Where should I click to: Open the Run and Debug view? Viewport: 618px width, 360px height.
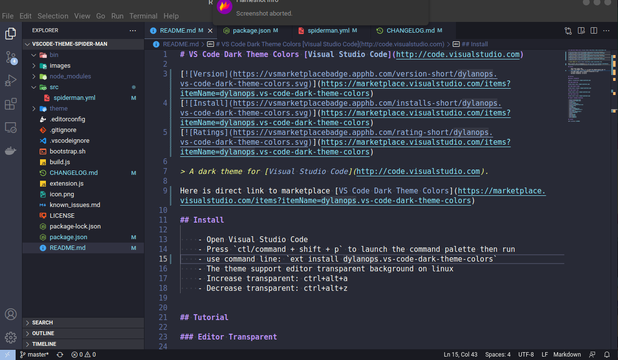11,80
